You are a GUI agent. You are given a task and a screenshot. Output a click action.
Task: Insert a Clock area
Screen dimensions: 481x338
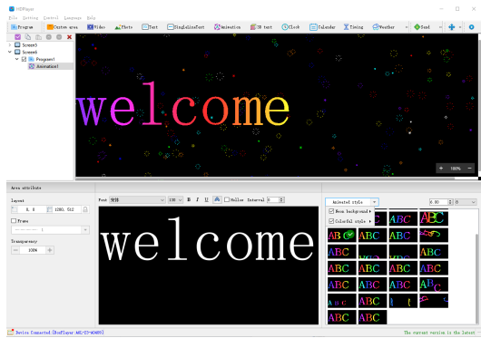[290, 27]
